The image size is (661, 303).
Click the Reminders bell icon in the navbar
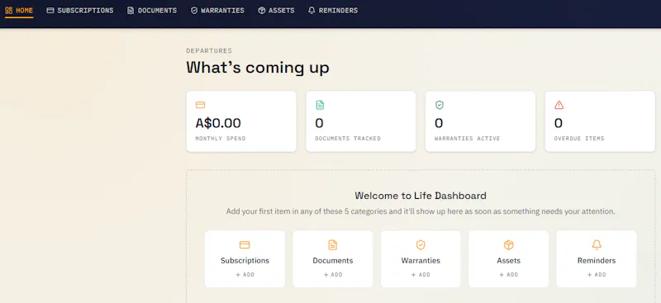pos(311,11)
